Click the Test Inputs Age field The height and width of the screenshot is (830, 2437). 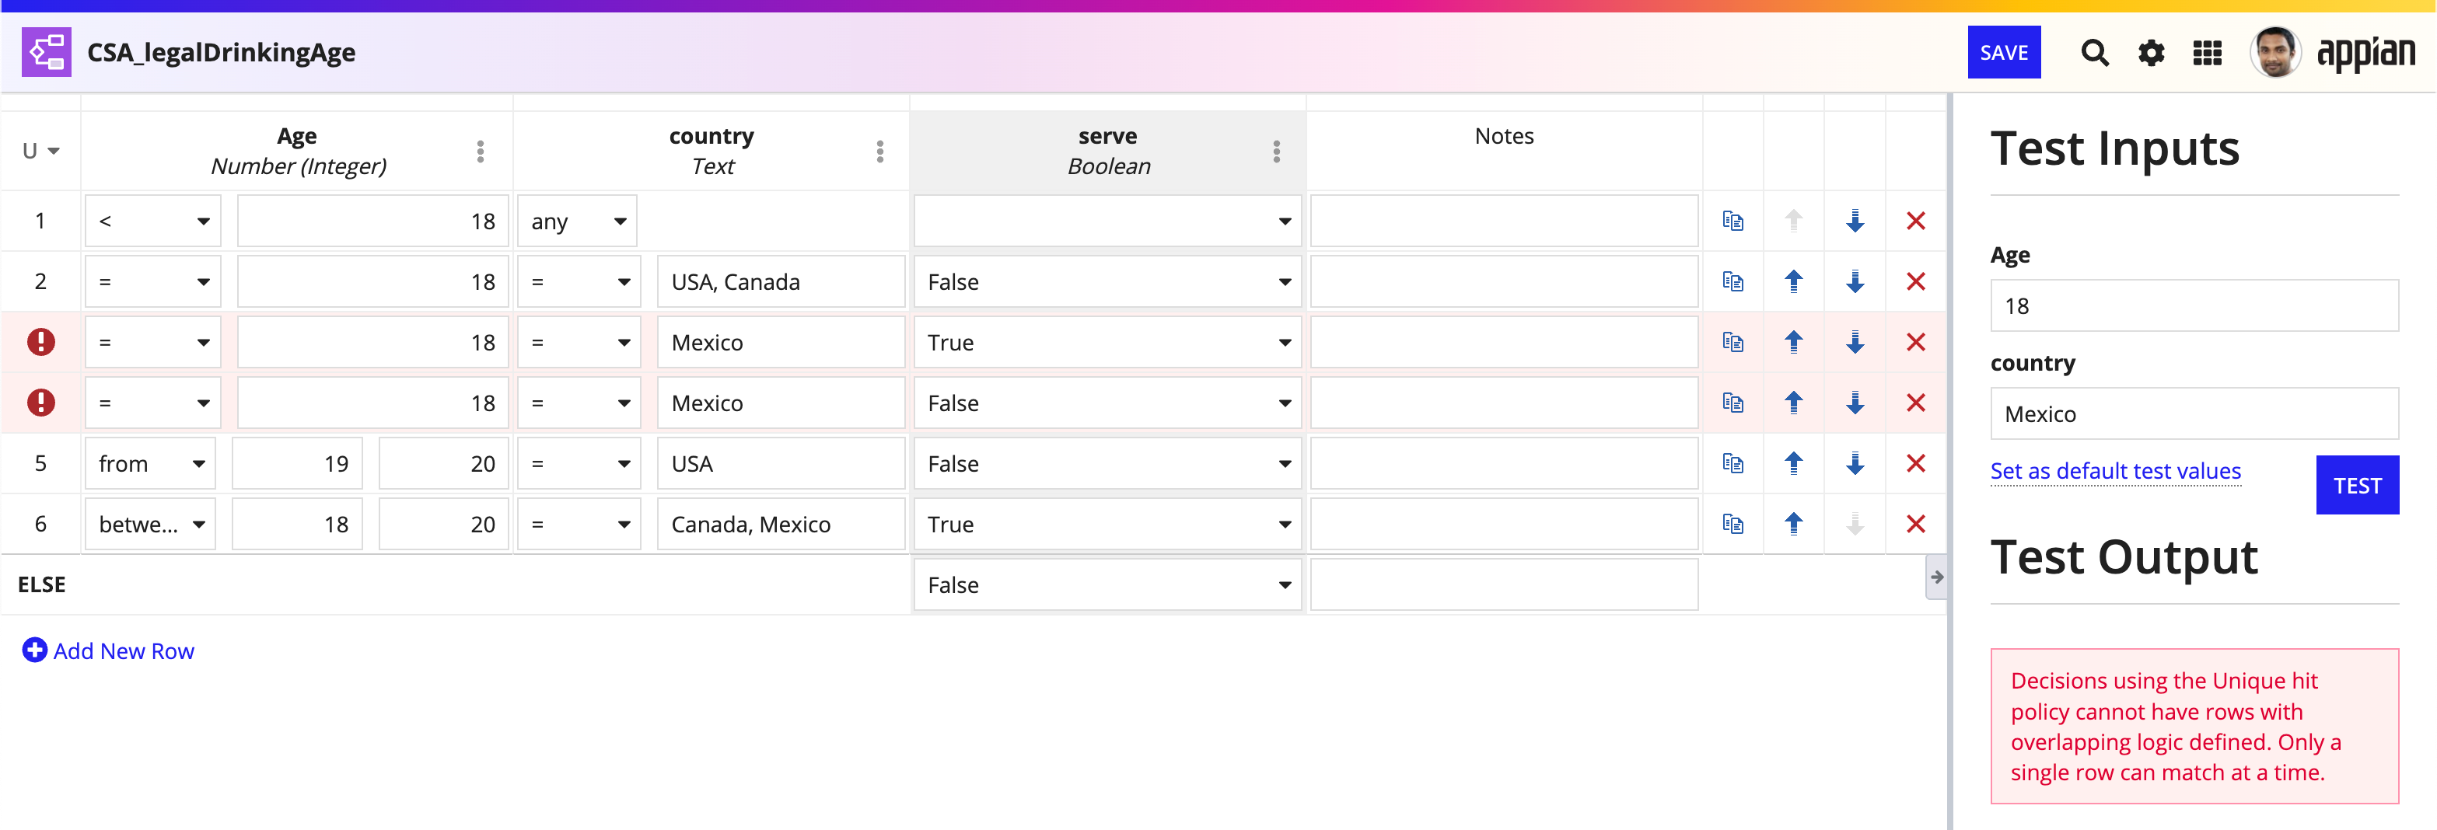pos(2194,305)
